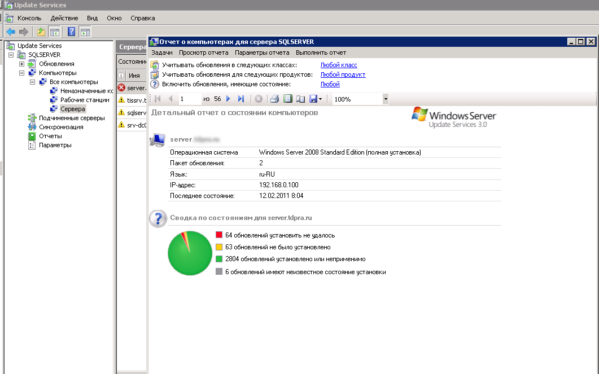The image size is (599, 374).
Task: Select Синхронизация in the console tree
Action: coord(61,127)
